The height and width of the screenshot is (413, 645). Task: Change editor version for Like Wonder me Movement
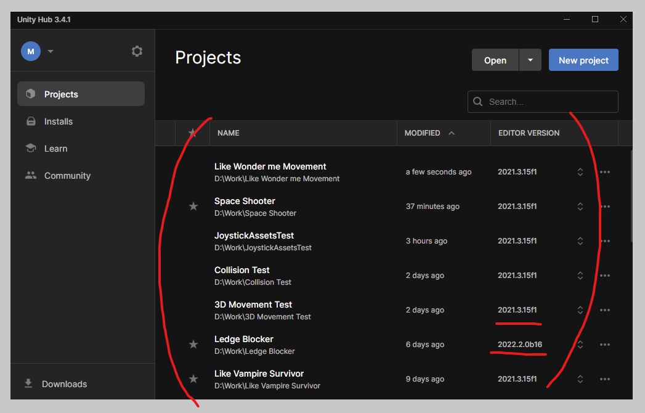click(580, 172)
